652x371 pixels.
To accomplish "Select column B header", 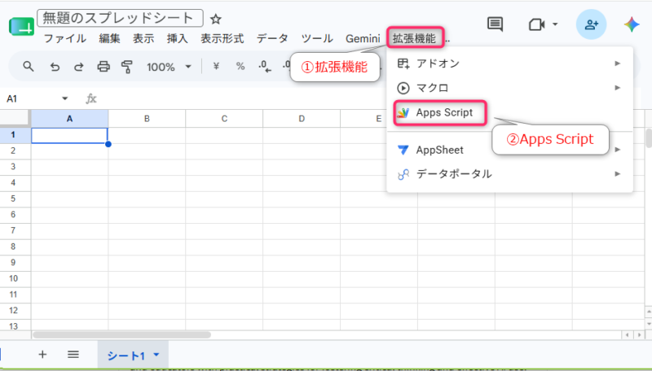I will click(147, 119).
